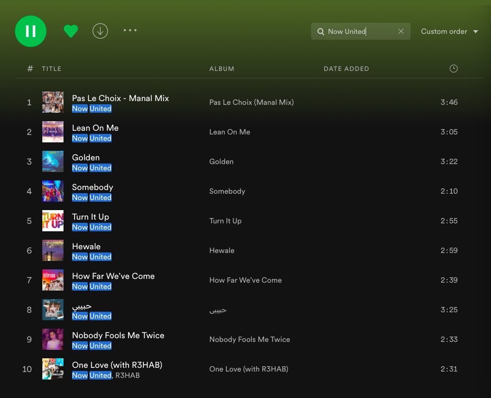491x398 pixels.
Task: Open Now United artist under Golden
Action: coord(92,168)
